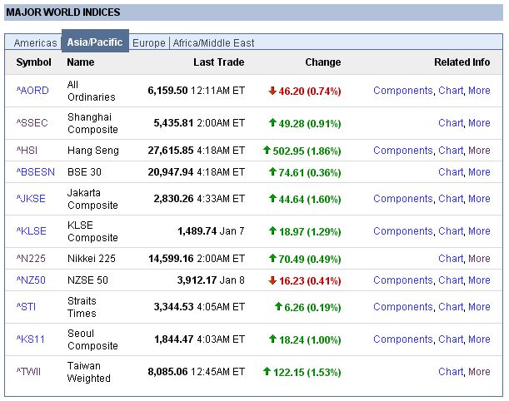Open the ^STI symbol link
This screenshot has height=401, width=509.
coord(26,307)
